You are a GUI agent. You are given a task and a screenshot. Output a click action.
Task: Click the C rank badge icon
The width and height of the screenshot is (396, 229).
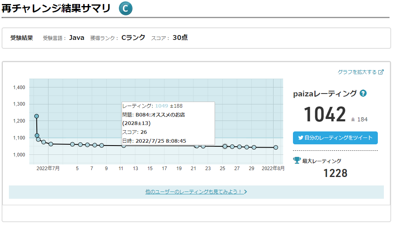click(x=126, y=8)
